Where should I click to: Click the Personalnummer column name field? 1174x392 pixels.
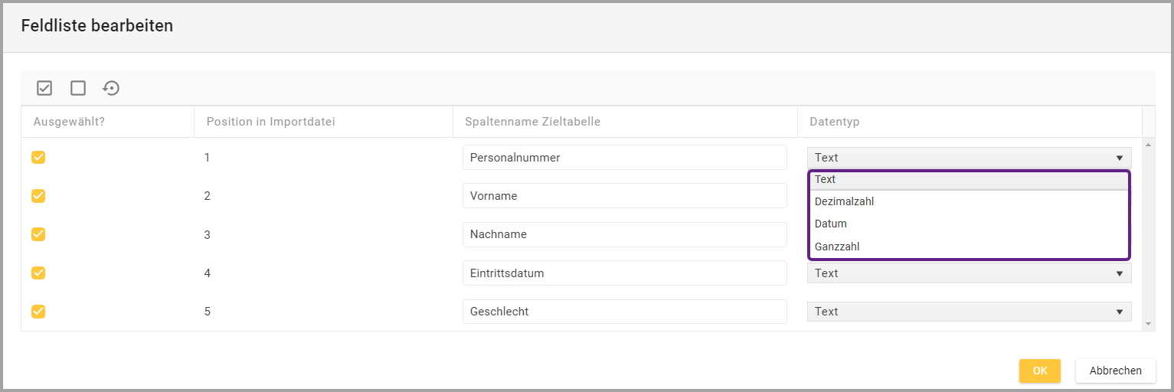pos(624,158)
